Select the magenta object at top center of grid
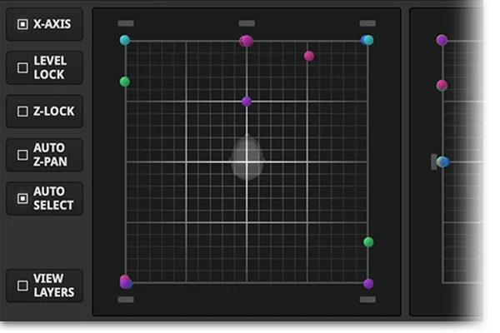Image resolution: width=500 pixels, height=333 pixels. [246, 41]
